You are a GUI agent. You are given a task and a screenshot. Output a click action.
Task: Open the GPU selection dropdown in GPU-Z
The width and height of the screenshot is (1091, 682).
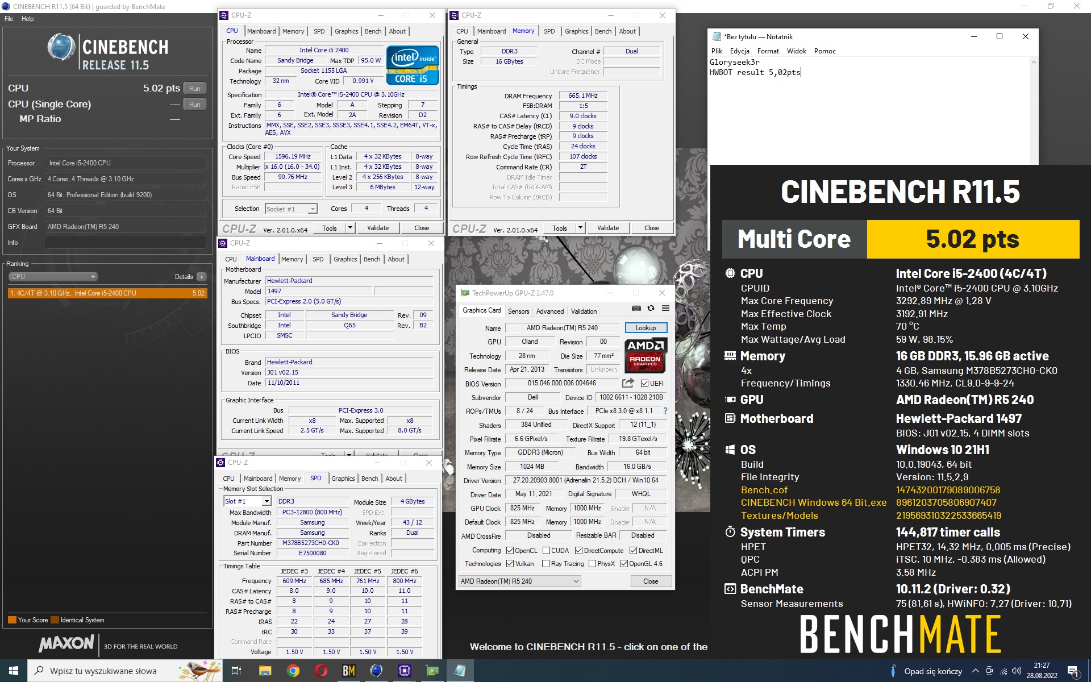519,581
